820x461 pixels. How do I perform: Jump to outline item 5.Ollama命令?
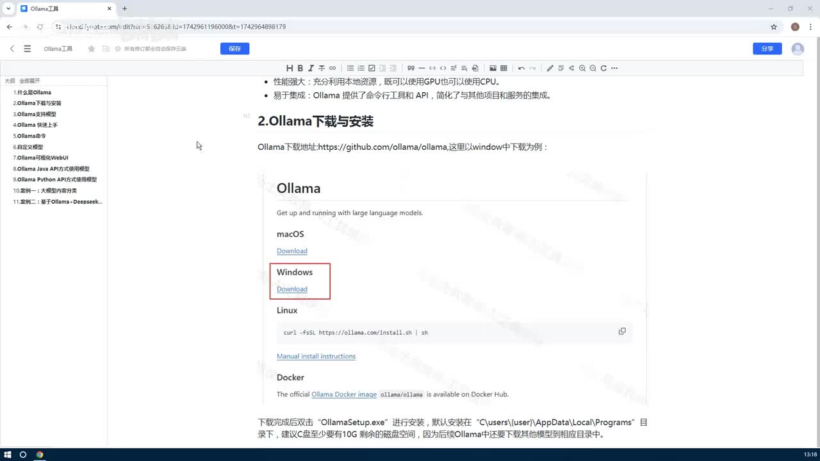coord(29,136)
